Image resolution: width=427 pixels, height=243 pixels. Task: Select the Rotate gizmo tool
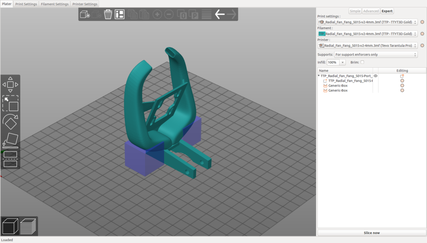point(10,122)
